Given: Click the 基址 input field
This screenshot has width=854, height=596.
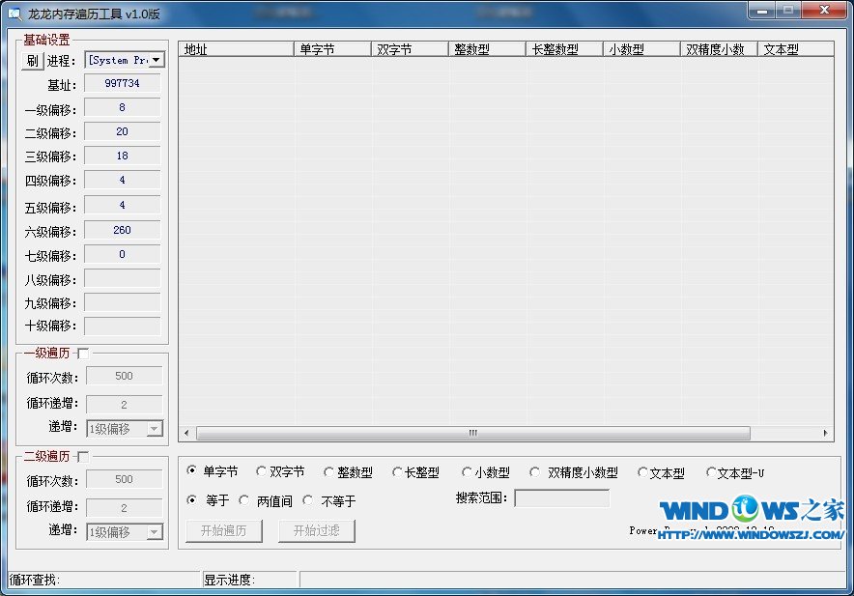Looking at the screenshot, I should (122, 84).
